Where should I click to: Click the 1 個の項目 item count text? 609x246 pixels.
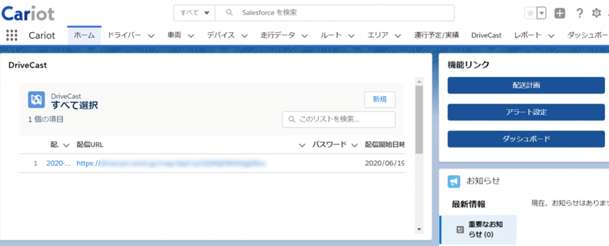coord(46,119)
